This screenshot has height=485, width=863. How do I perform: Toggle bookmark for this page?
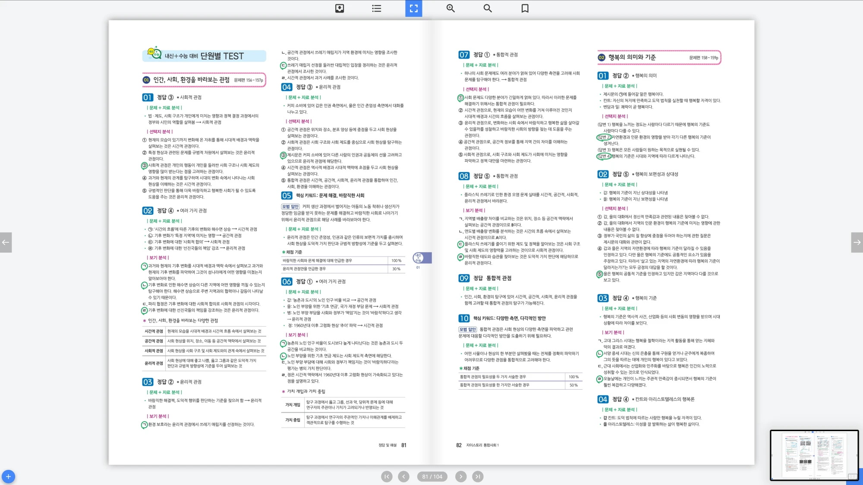[x=525, y=8]
